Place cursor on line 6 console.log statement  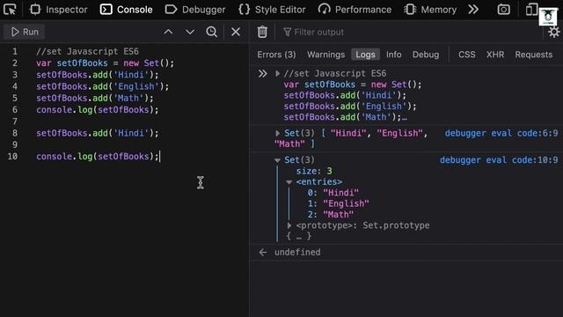coord(98,109)
